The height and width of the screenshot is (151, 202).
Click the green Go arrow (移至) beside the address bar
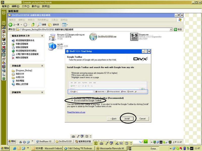coord(175,29)
